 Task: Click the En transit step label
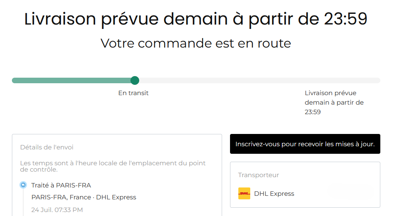(x=133, y=93)
